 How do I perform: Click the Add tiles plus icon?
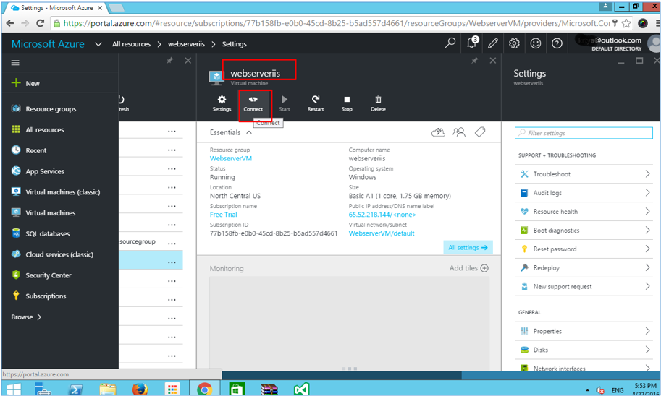point(484,268)
